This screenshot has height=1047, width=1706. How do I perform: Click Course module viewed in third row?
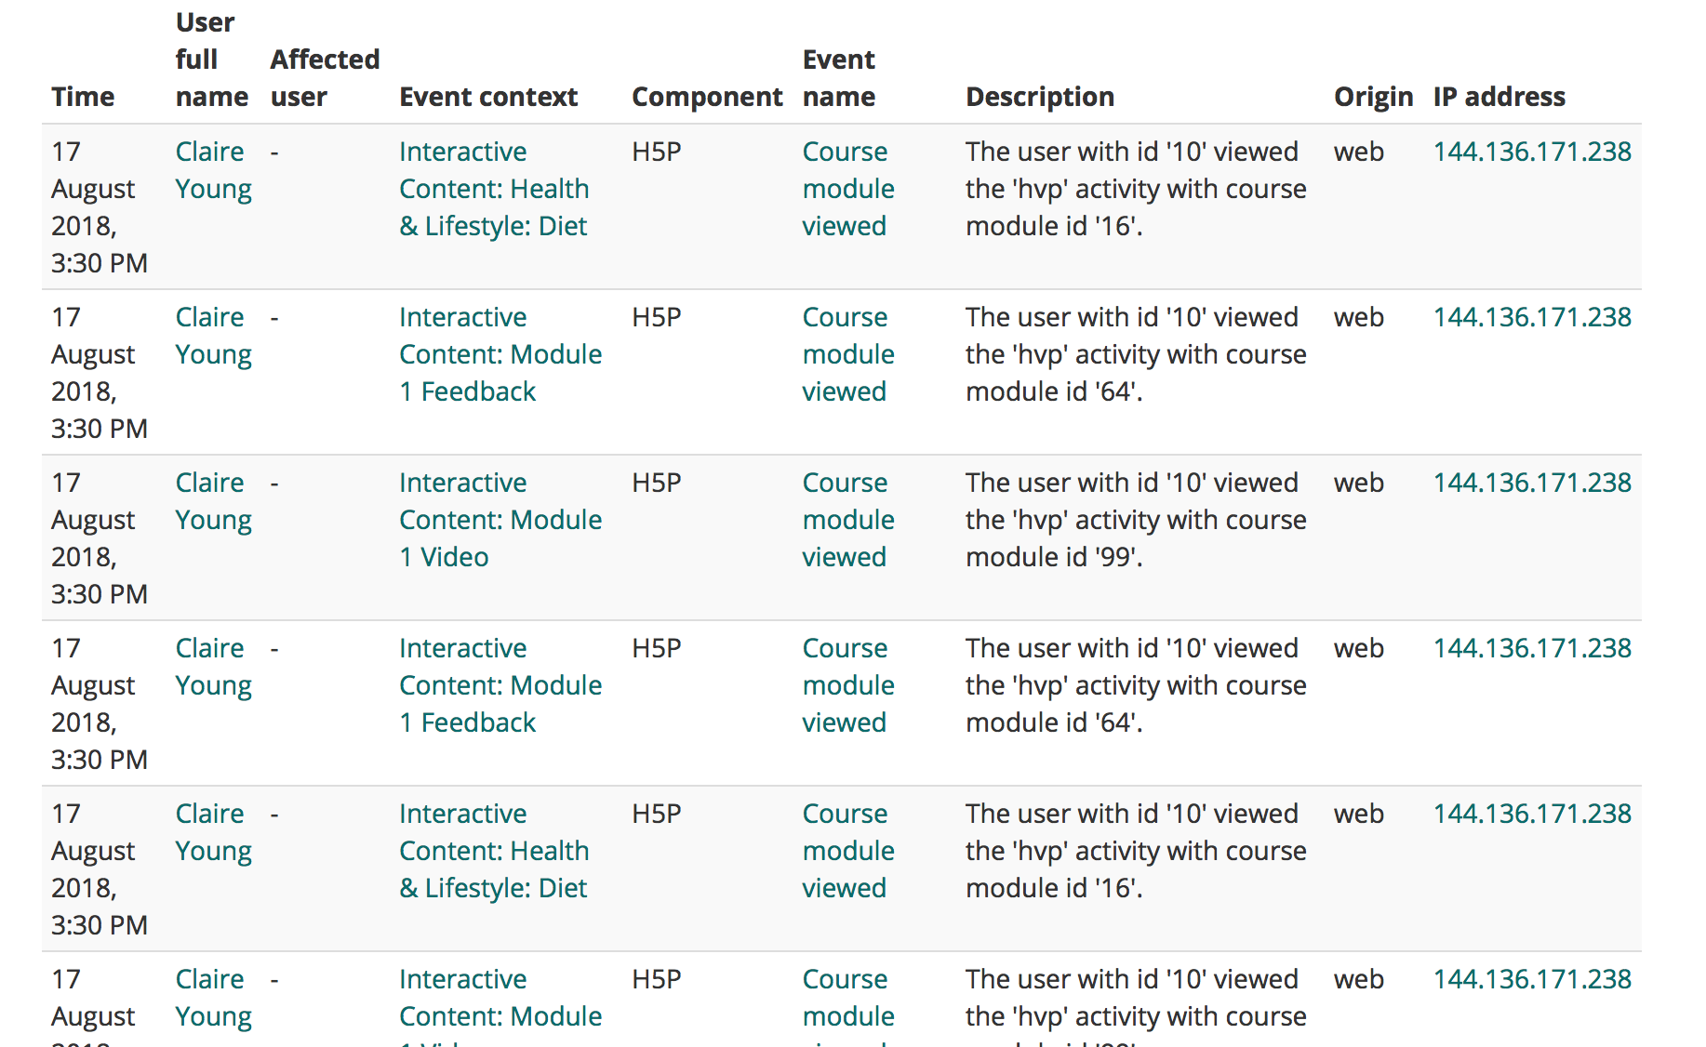coord(846,519)
